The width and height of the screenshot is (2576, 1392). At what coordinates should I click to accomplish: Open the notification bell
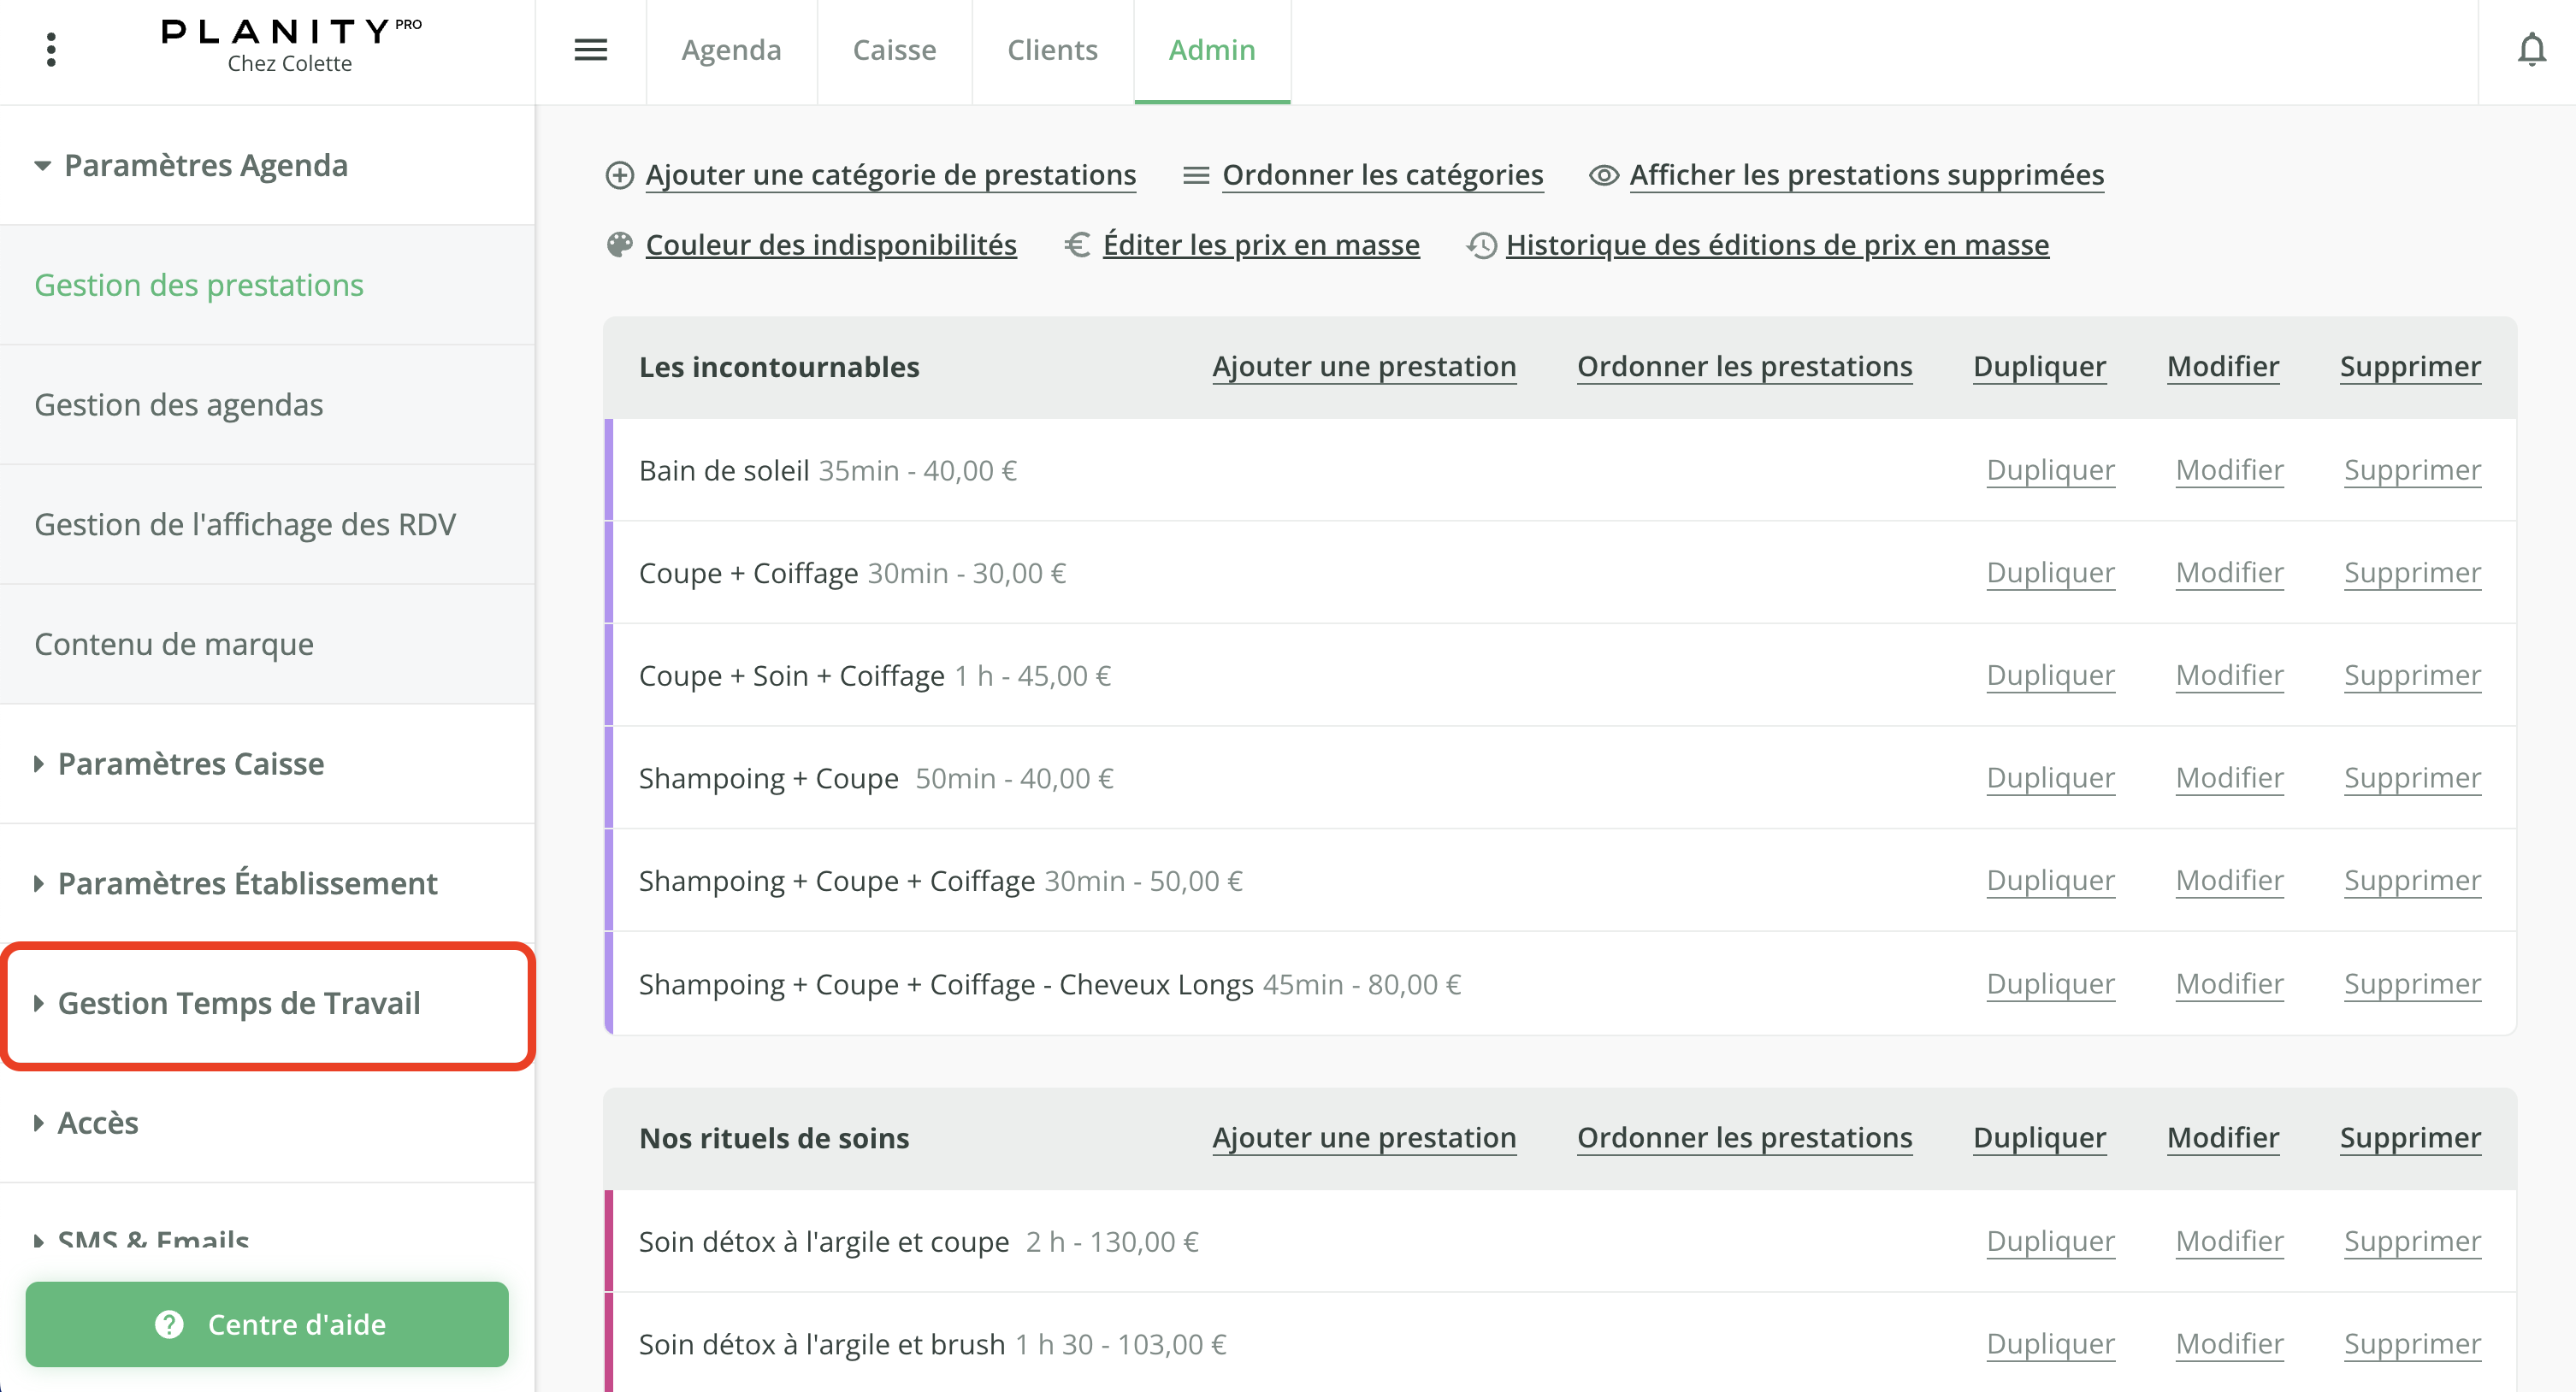point(2533,49)
